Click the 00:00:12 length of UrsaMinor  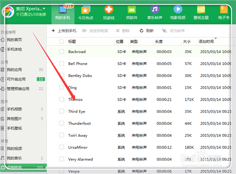click(164, 147)
